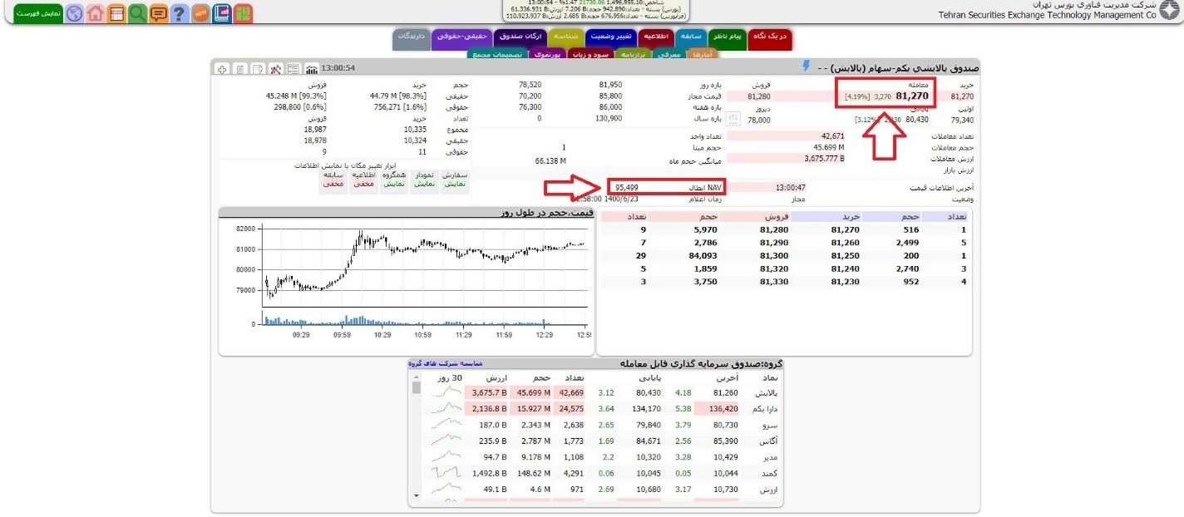Open the globe icon in top toolbar
Image resolution: width=1184 pixels, height=517 pixels.
[74, 13]
